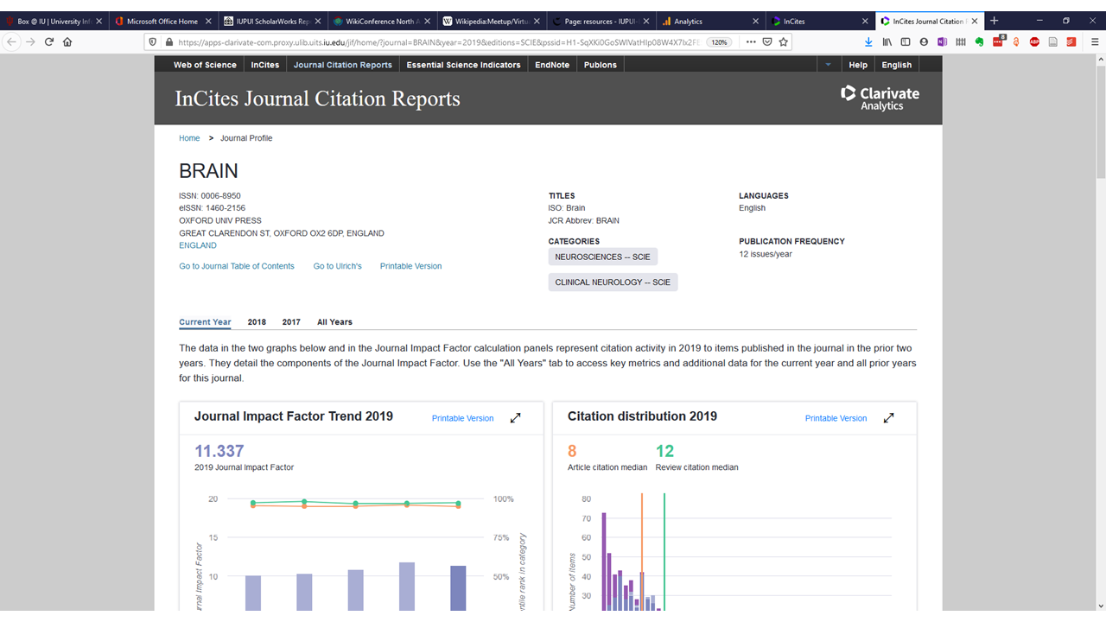Click the Adblock Plus extension icon
Screen dimensions: 1106x622
pyautogui.click(x=1034, y=41)
